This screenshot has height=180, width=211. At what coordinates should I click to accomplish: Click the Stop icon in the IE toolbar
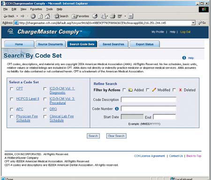point(33,16)
